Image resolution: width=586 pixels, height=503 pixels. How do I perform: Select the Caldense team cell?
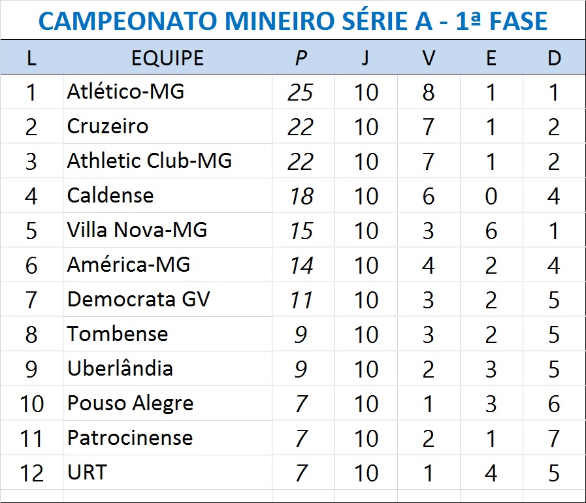pos(110,195)
